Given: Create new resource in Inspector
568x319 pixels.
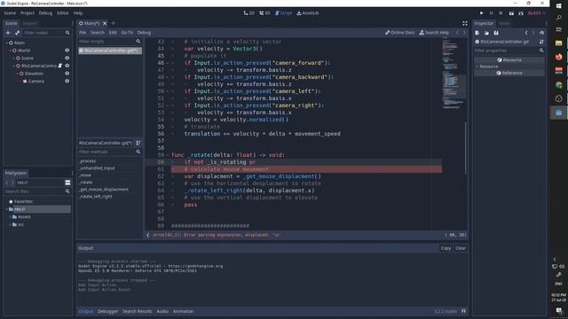Looking at the screenshot, I should (x=477, y=33).
